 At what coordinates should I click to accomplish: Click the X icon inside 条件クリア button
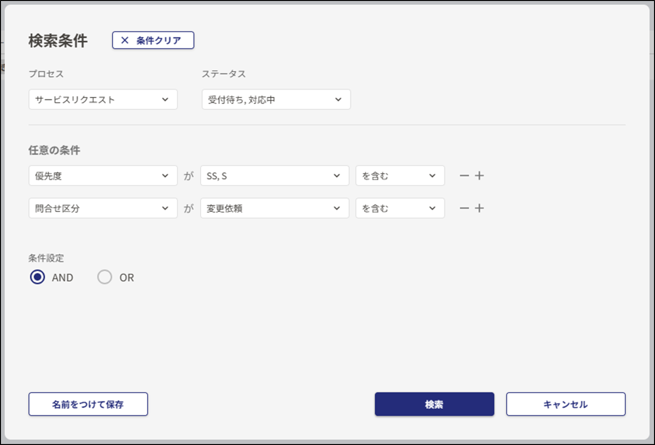pos(125,40)
